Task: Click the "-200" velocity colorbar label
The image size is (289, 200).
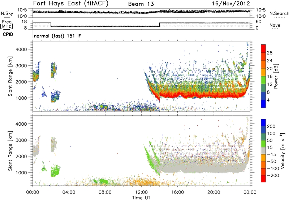Action: 273,175
